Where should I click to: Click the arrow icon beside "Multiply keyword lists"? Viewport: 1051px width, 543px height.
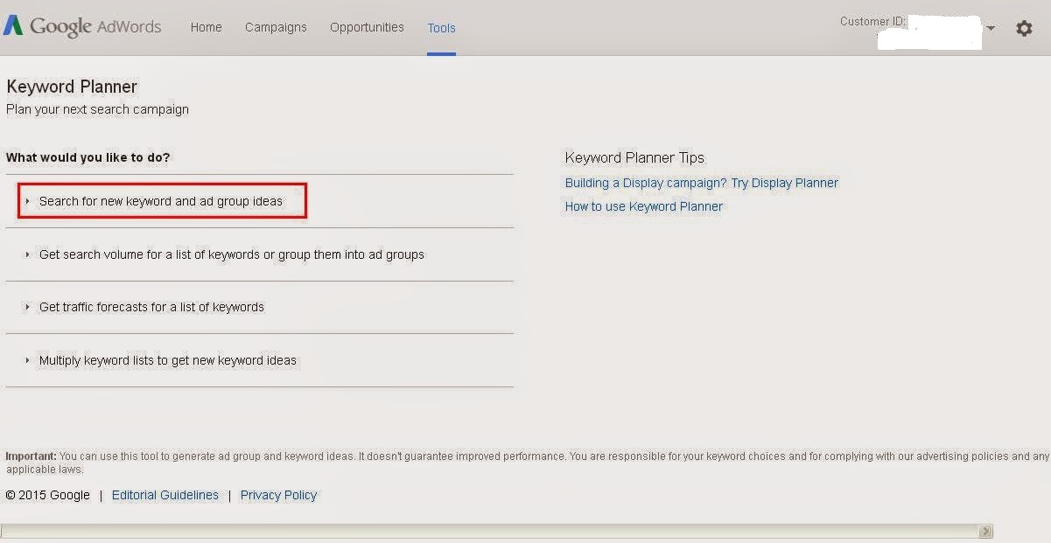tap(27, 359)
